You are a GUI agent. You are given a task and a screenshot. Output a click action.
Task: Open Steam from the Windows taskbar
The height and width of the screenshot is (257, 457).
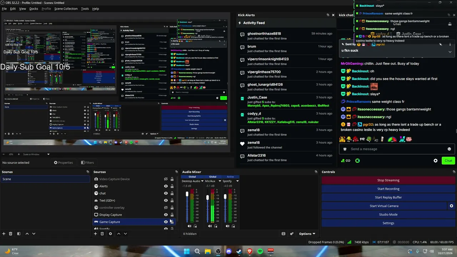pyautogui.click(x=239, y=252)
